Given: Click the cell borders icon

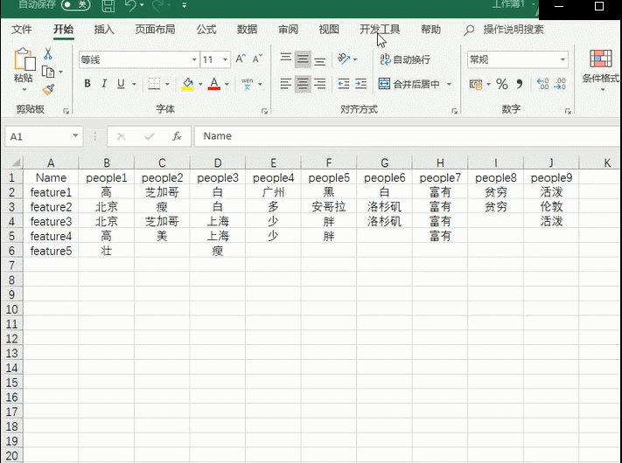Looking at the screenshot, I should coord(154,84).
